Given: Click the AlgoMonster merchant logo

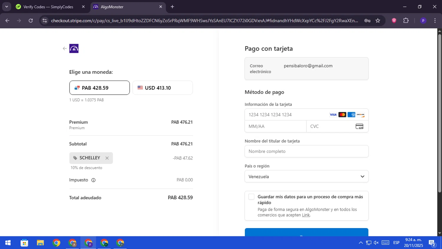Looking at the screenshot, I should tap(74, 49).
